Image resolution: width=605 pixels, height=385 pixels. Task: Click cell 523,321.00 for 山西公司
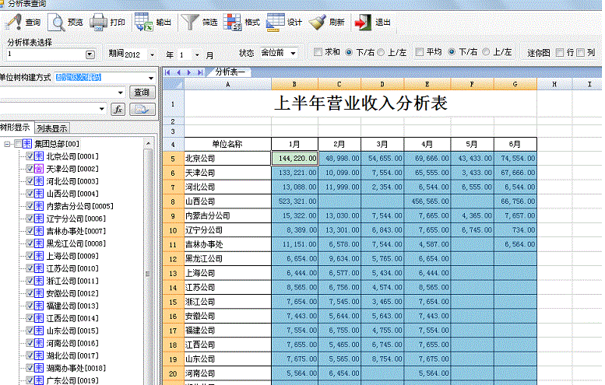295,201
